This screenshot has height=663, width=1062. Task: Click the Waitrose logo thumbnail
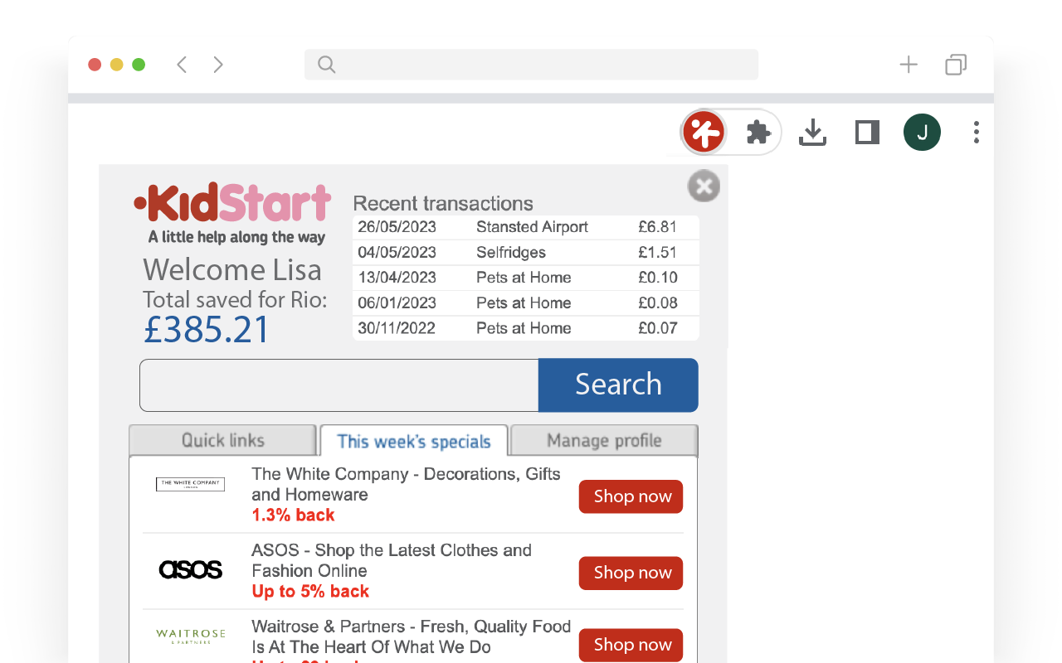click(x=191, y=636)
